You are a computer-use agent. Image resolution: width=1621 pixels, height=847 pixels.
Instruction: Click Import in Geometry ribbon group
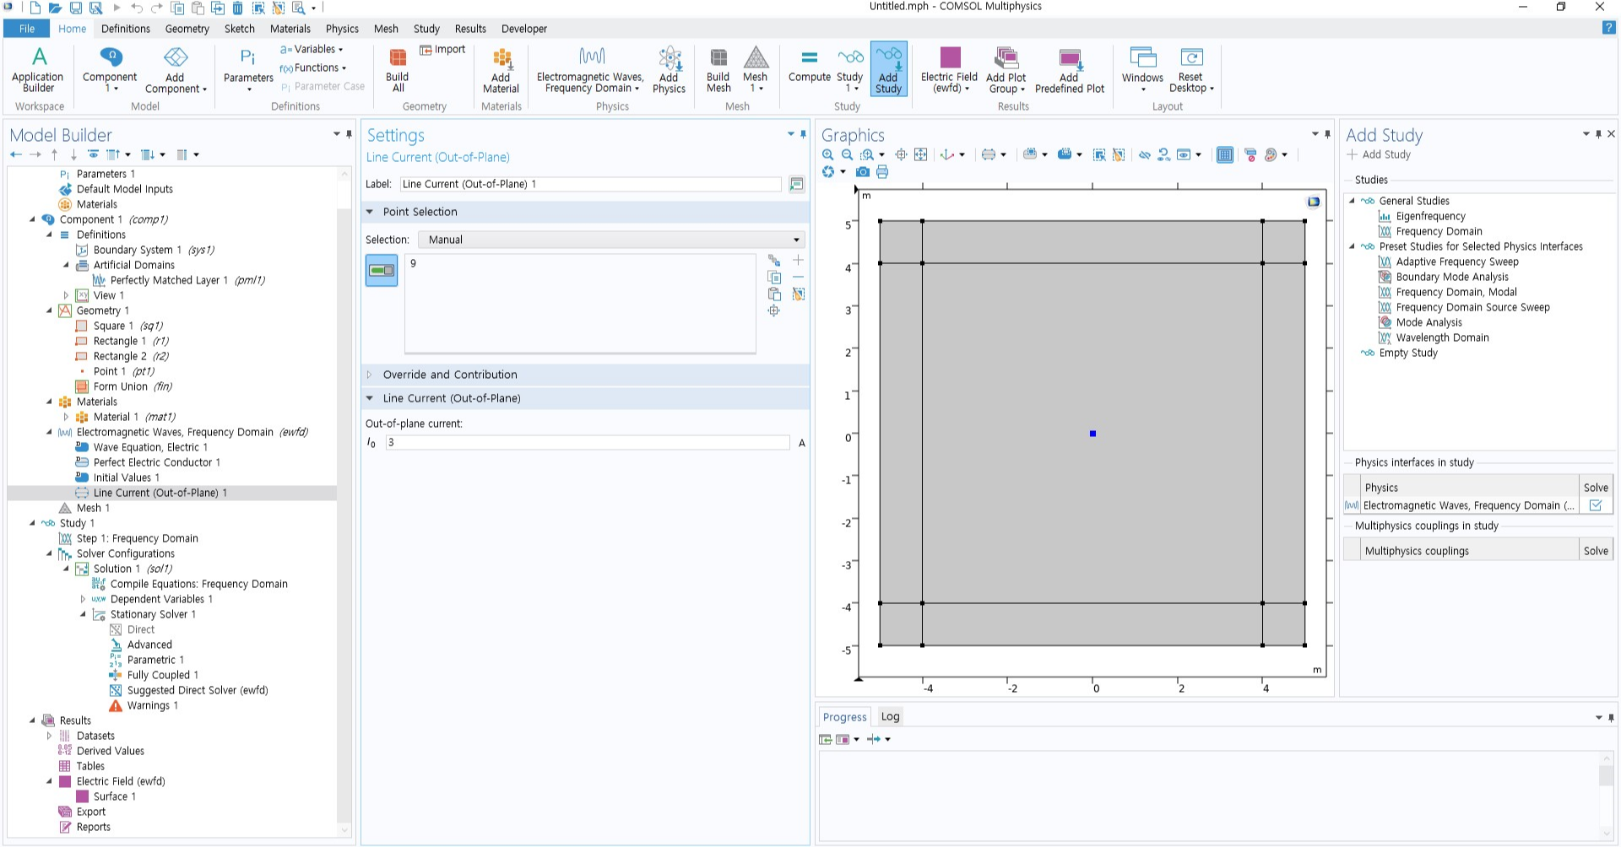point(443,50)
